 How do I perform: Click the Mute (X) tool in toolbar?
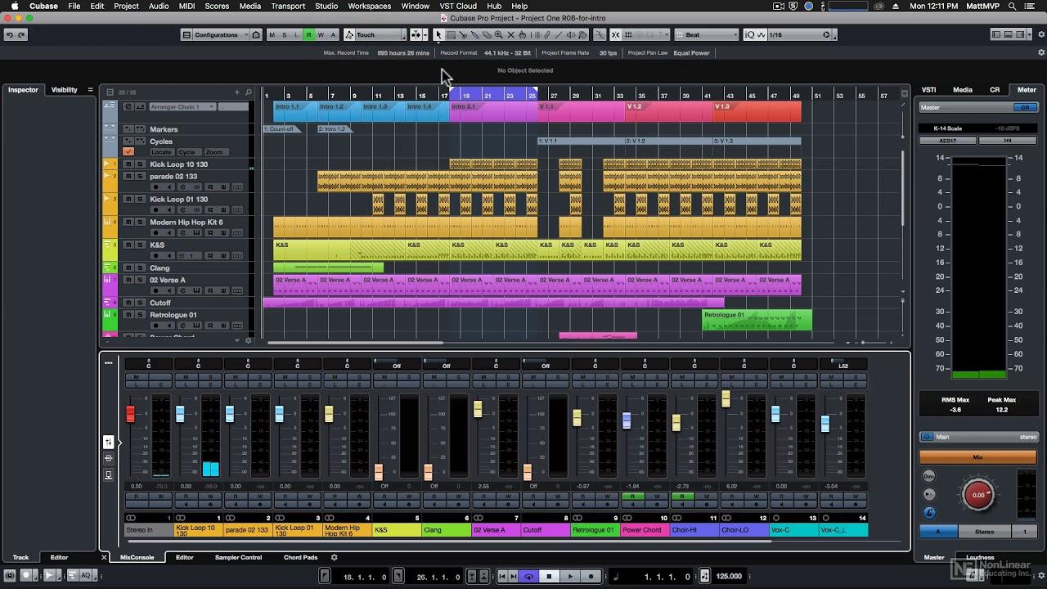(511, 35)
